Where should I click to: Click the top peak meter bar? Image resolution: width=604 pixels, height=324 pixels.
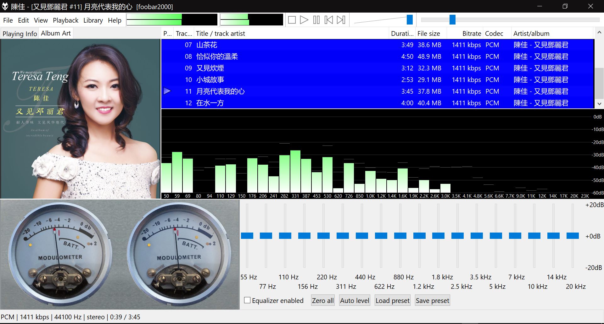click(x=172, y=16)
